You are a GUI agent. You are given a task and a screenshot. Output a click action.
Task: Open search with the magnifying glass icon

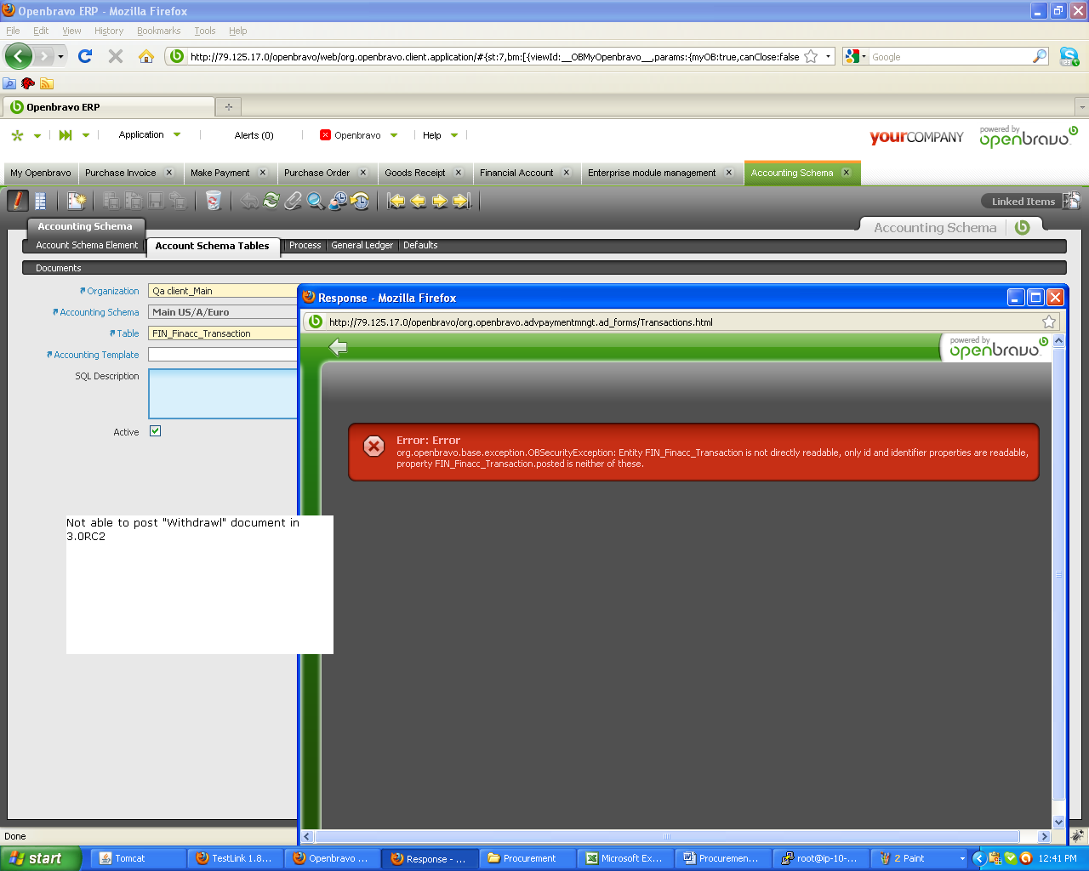(316, 201)
